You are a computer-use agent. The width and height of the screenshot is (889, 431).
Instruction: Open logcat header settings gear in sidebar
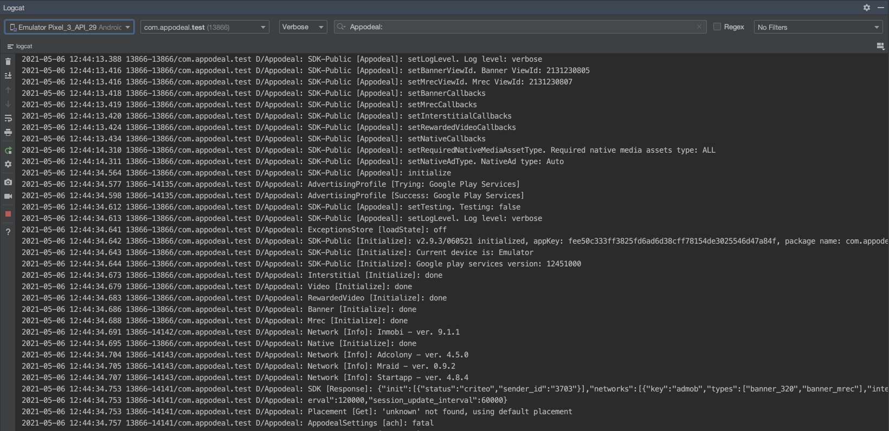pyautogui.click(x=8, y=164)
